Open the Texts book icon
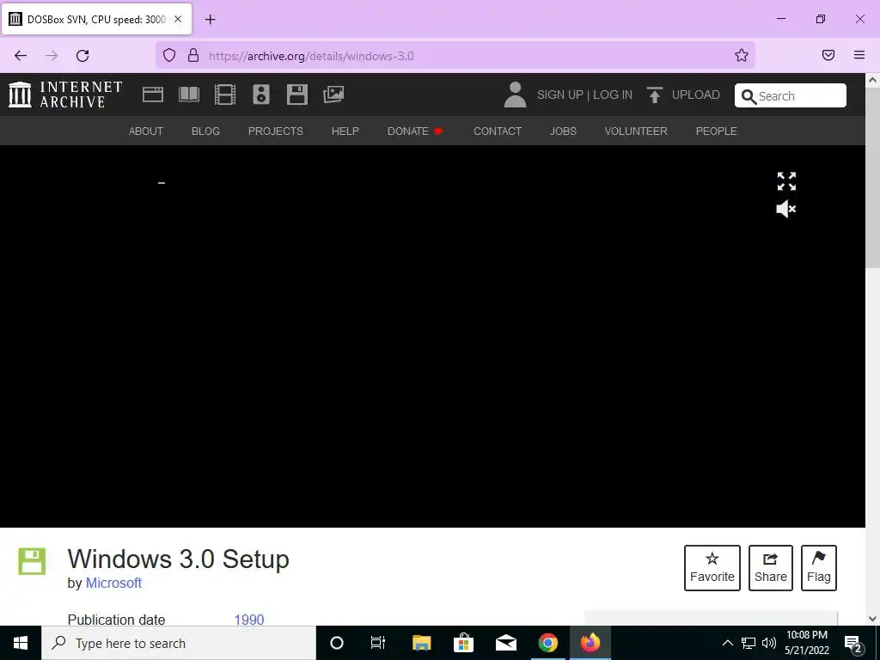 coord(189,95)
